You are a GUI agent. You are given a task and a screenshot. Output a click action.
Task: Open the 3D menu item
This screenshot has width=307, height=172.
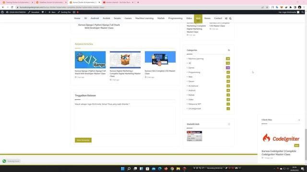point(85,18)
